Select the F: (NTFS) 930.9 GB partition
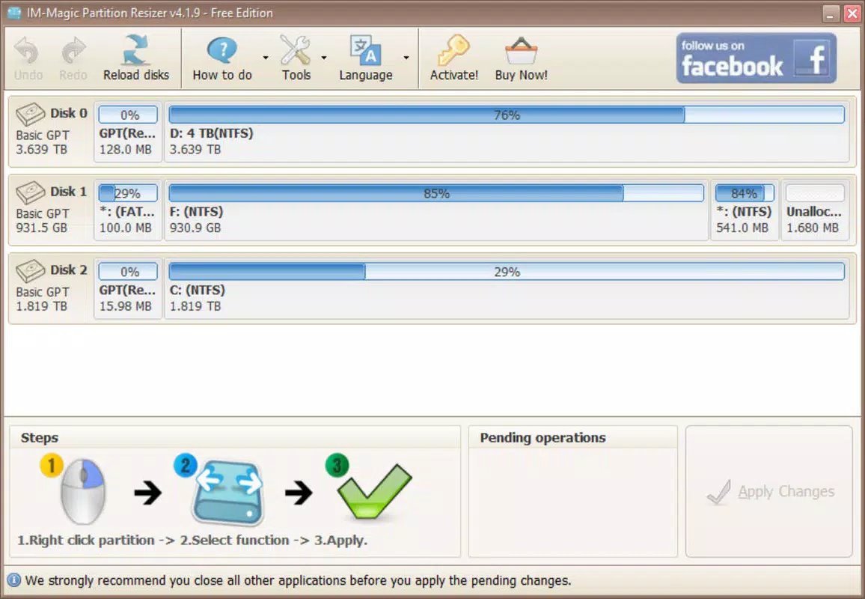This screenshot has width=865, height=599. [x=436, y=210]
